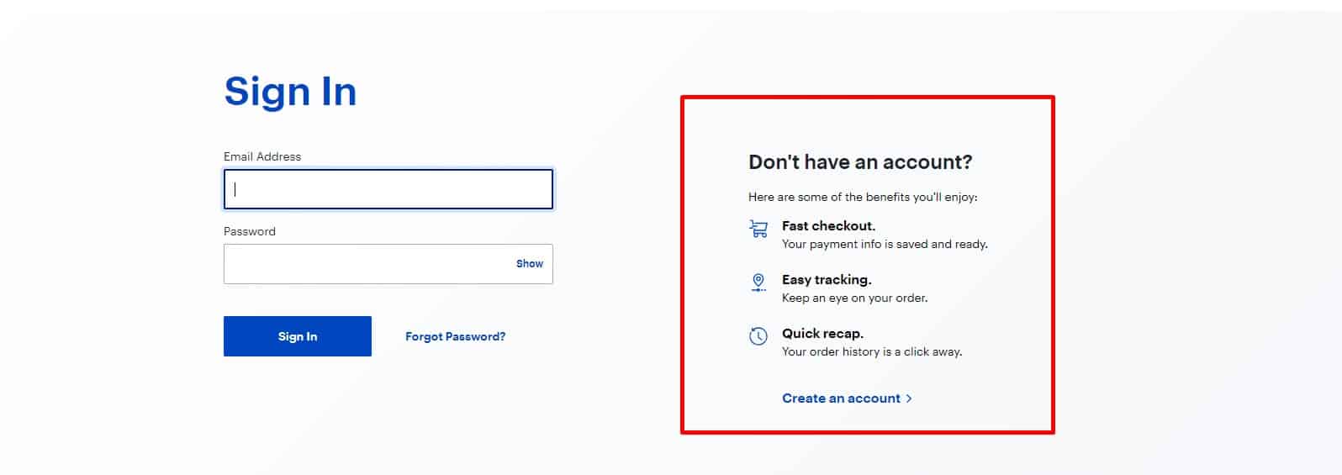Click the Password field label
This screenshot has width=1342, height=475.
point(250,231)
